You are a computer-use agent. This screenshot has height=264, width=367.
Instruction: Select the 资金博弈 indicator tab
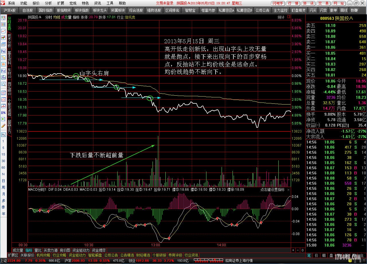click(x=99, y=250)
